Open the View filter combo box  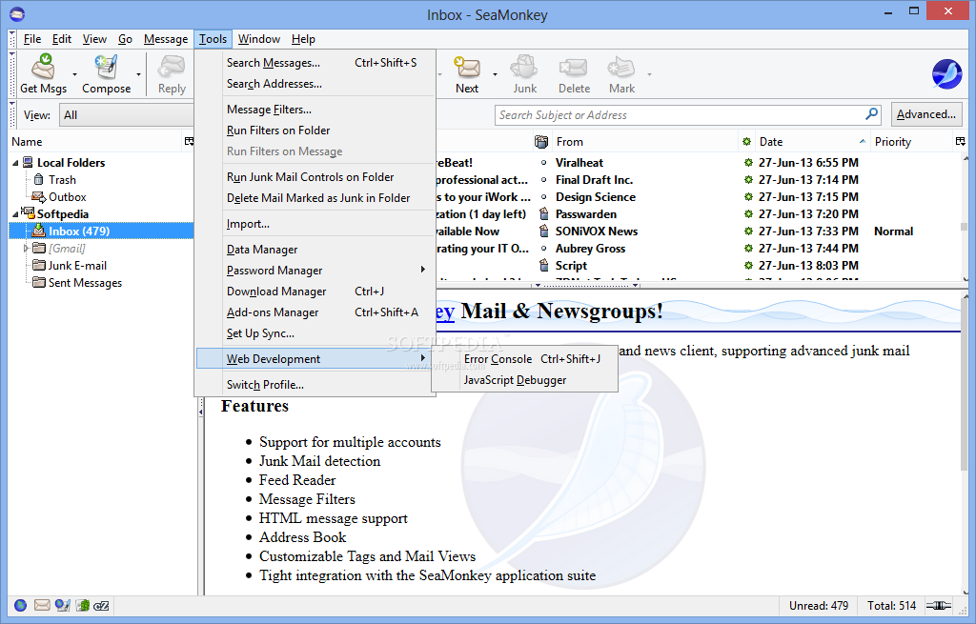click(127, 115)
